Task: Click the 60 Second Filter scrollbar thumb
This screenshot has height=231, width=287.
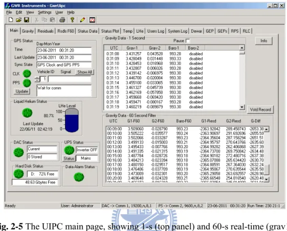Action: 267,170
